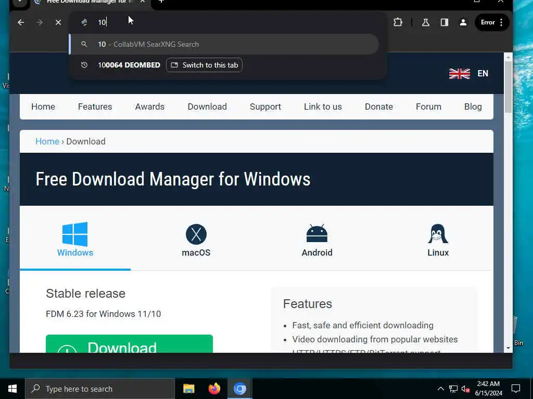Viewport: 533px width, 399px height.
Task: Open the Forum menu item
Action: pos(428,107)
